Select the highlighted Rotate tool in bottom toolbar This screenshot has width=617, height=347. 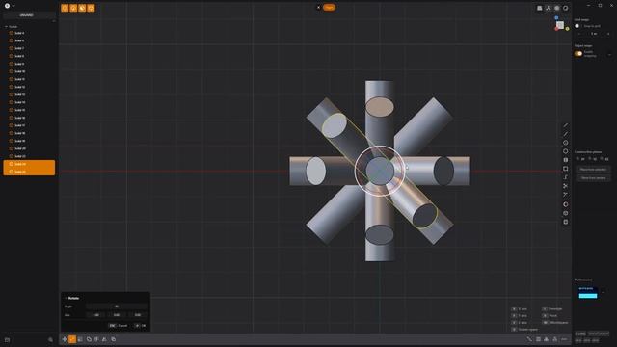pos(72,339)
